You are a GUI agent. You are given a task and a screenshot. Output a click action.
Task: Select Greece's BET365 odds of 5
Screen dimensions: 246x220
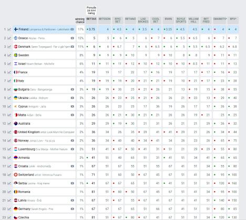(91, 38)
